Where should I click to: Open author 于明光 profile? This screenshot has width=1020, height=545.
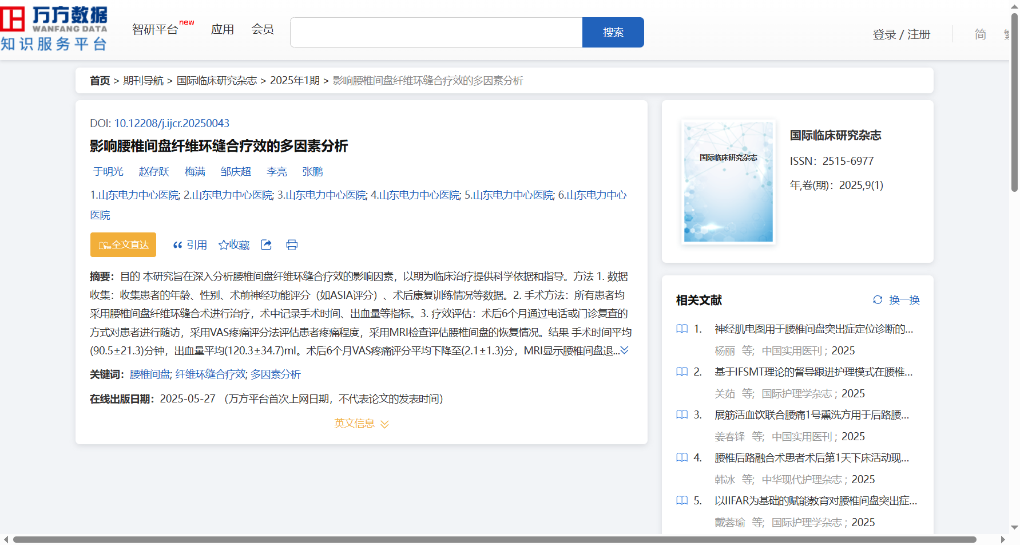click(x=108, y=171)
